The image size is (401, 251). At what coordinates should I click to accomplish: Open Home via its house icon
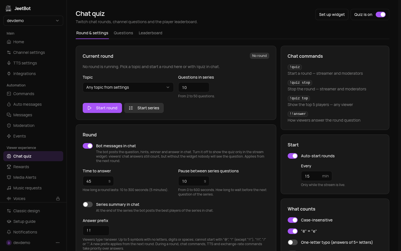[x=9, y=42]
